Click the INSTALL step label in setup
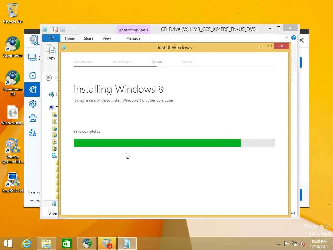The width and height of the screenshot is (333, 250). pos(157,62)
